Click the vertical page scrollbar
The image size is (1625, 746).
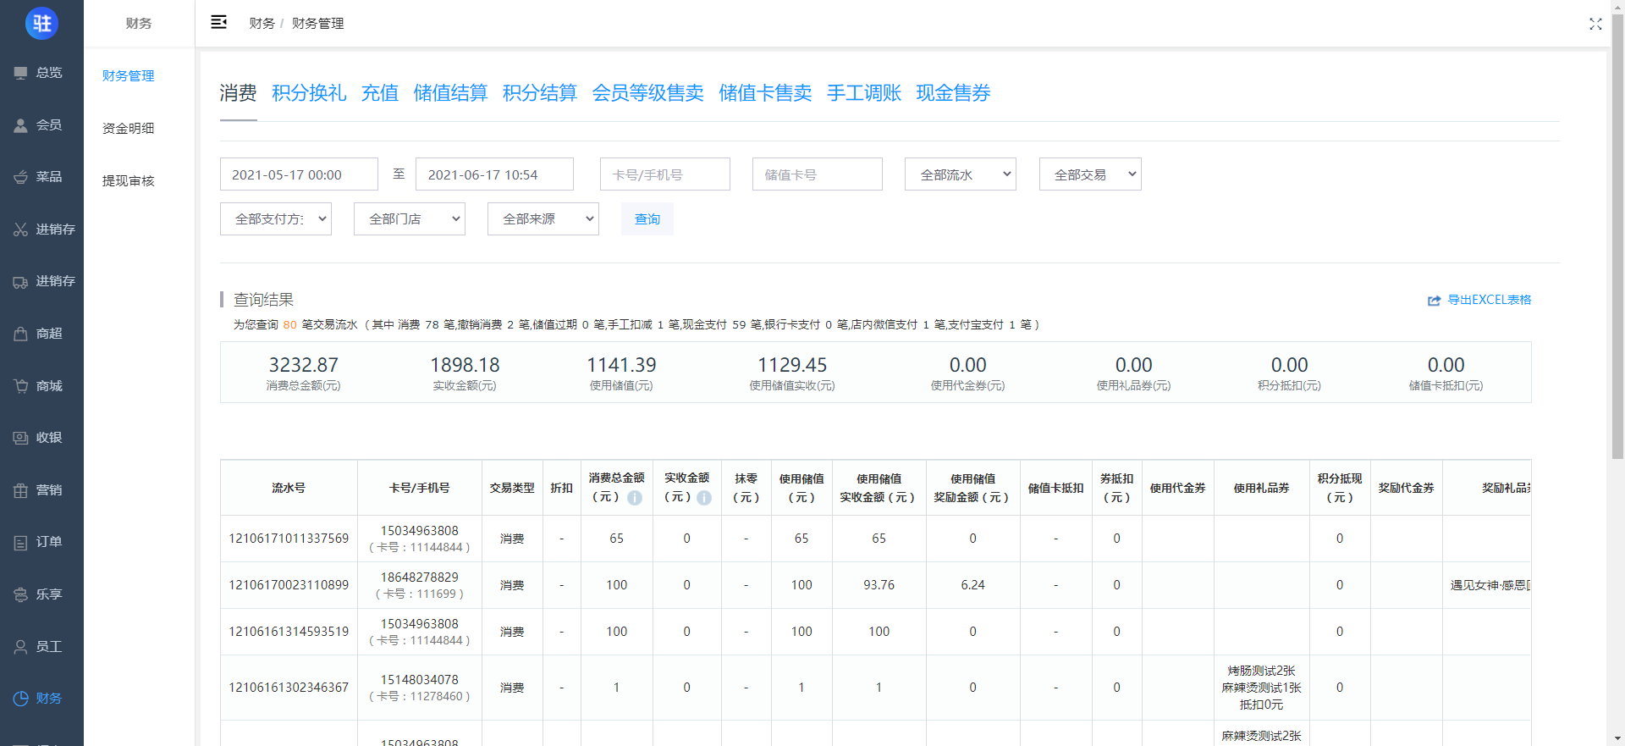[x=1617, y=237]
